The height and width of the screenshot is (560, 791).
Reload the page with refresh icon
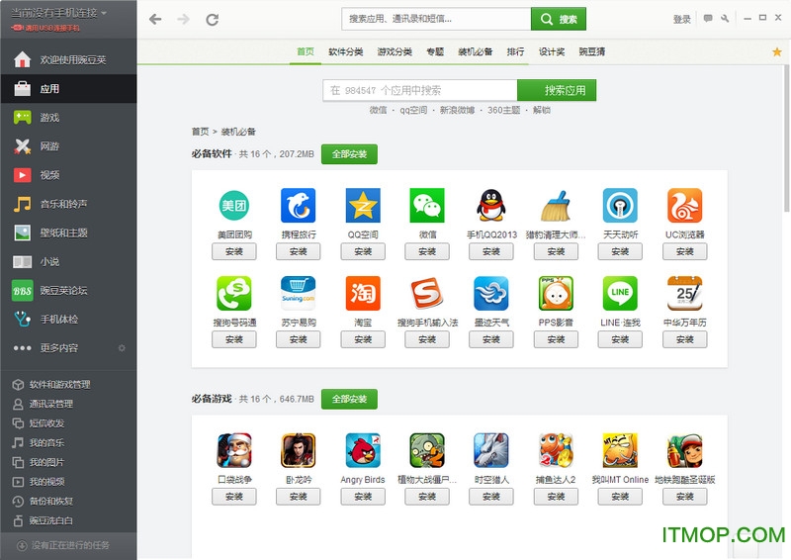coord(212,20)
